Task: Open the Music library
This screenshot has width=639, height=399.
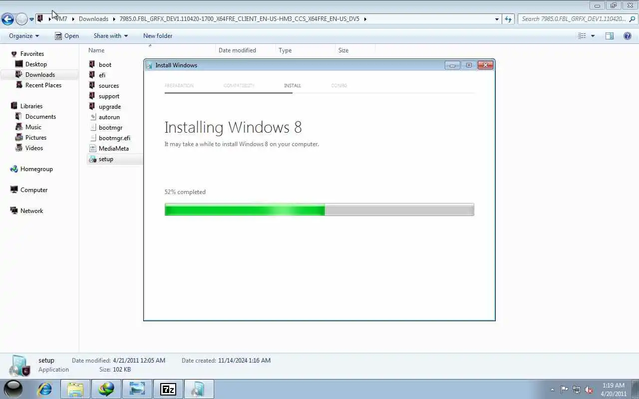Action: (x=33, y=127)
